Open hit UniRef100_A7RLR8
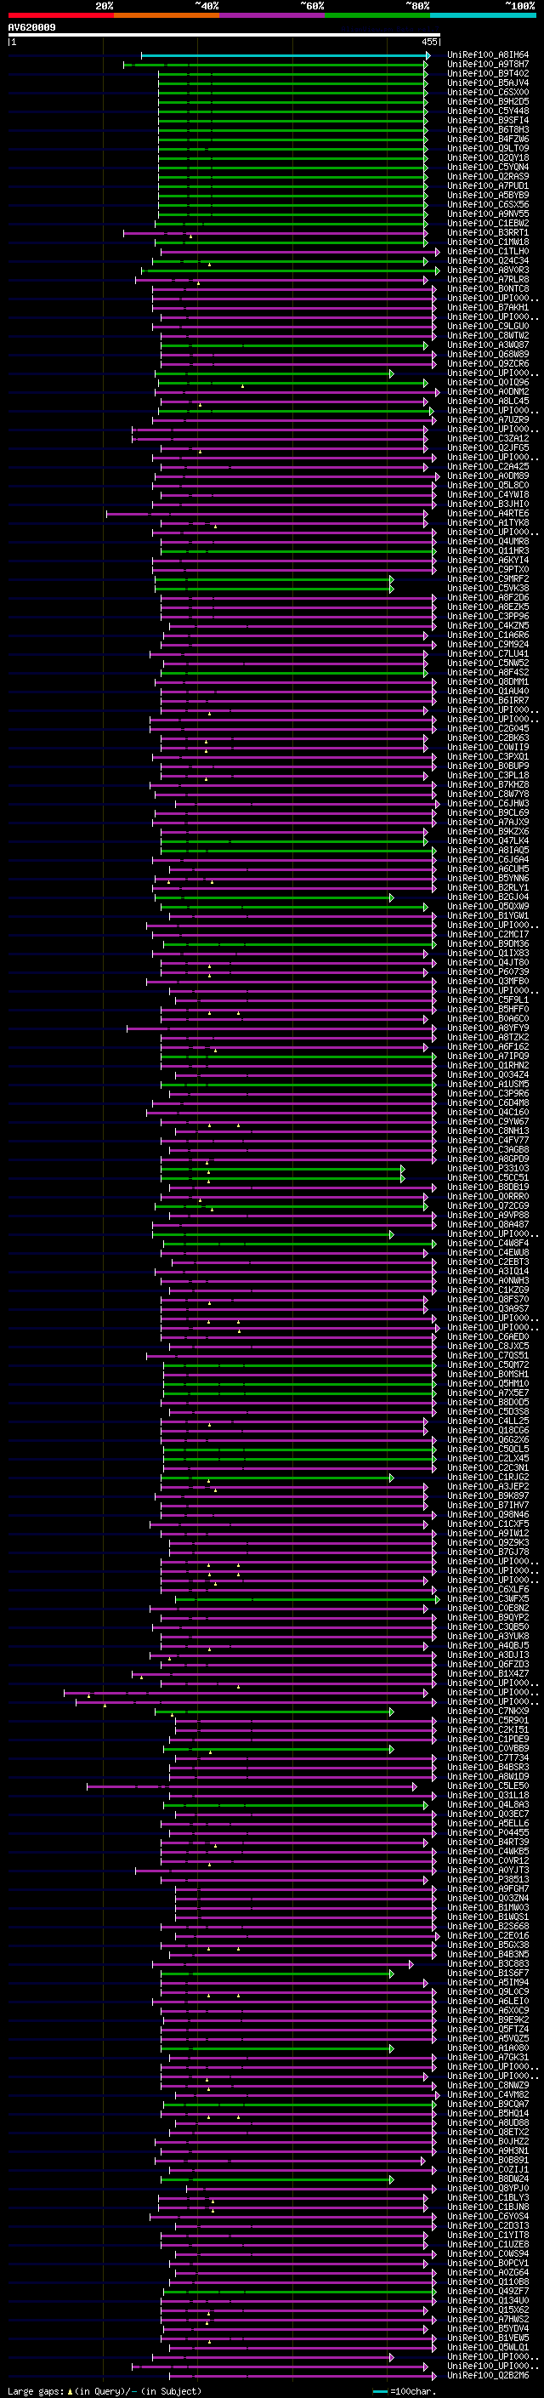 point(487,280)
